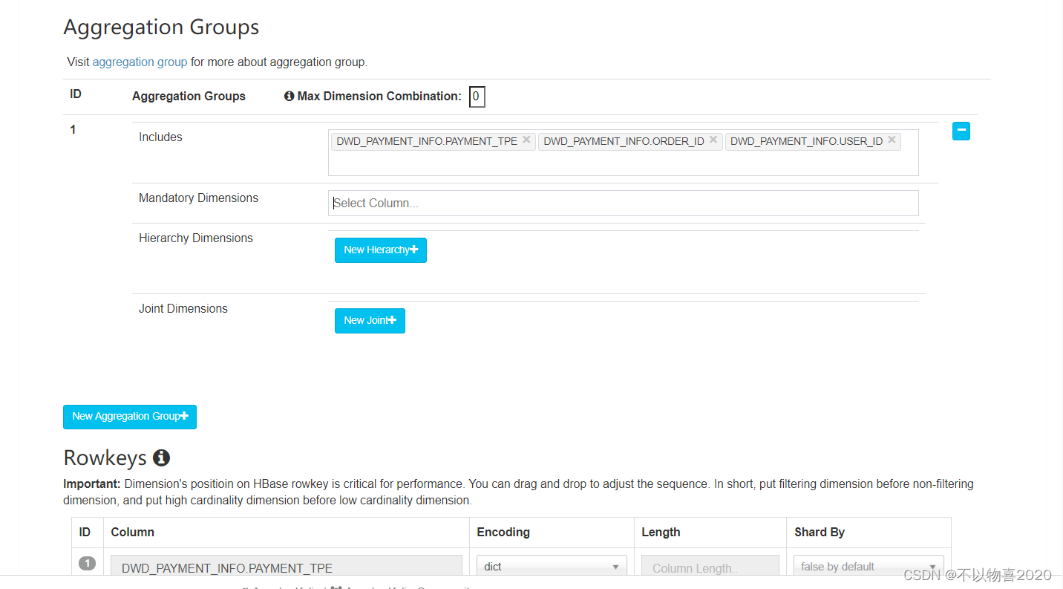Add a New Aggregation Group
Viewport: 1063px width, 589px height.
click(x=130, y=417)
